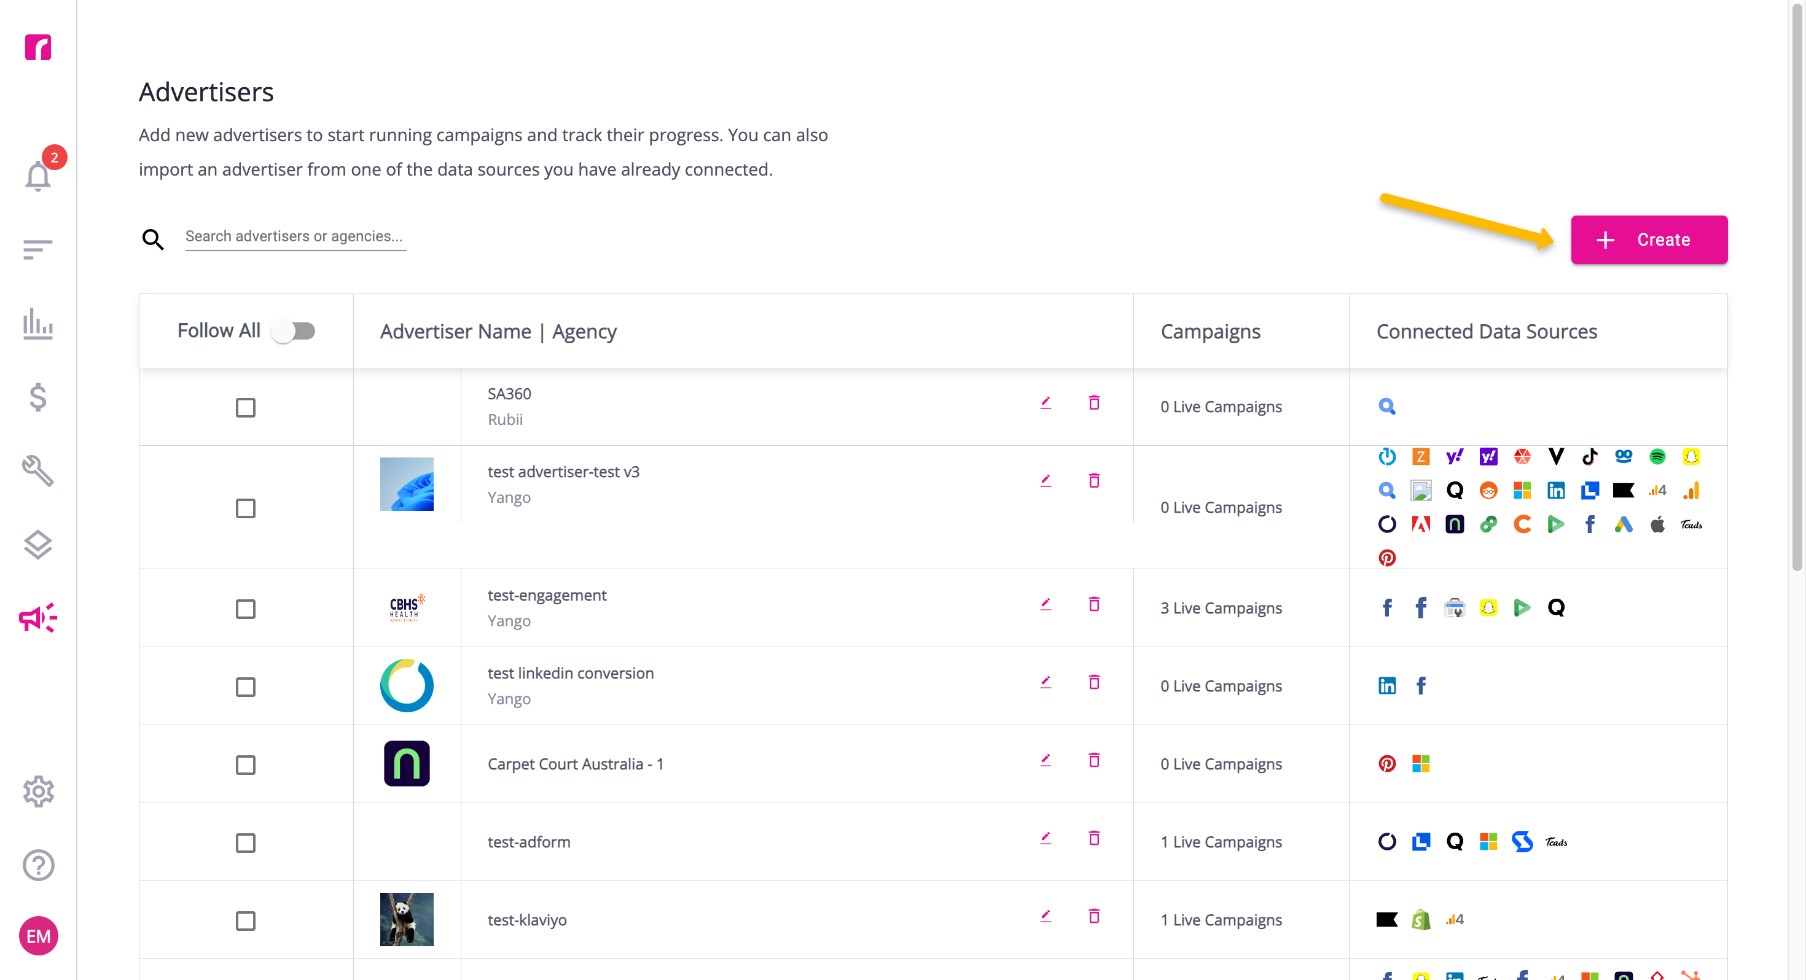Open the notifications bell
This screenshot has height=980, width=1806.
click(x=38, y=175)
